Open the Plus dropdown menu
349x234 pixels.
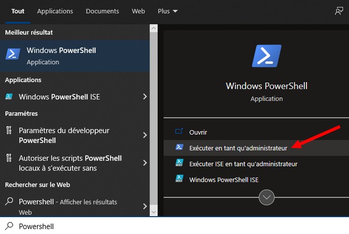167,11
